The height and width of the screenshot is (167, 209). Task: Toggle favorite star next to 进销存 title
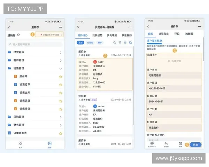click(18, 35)
